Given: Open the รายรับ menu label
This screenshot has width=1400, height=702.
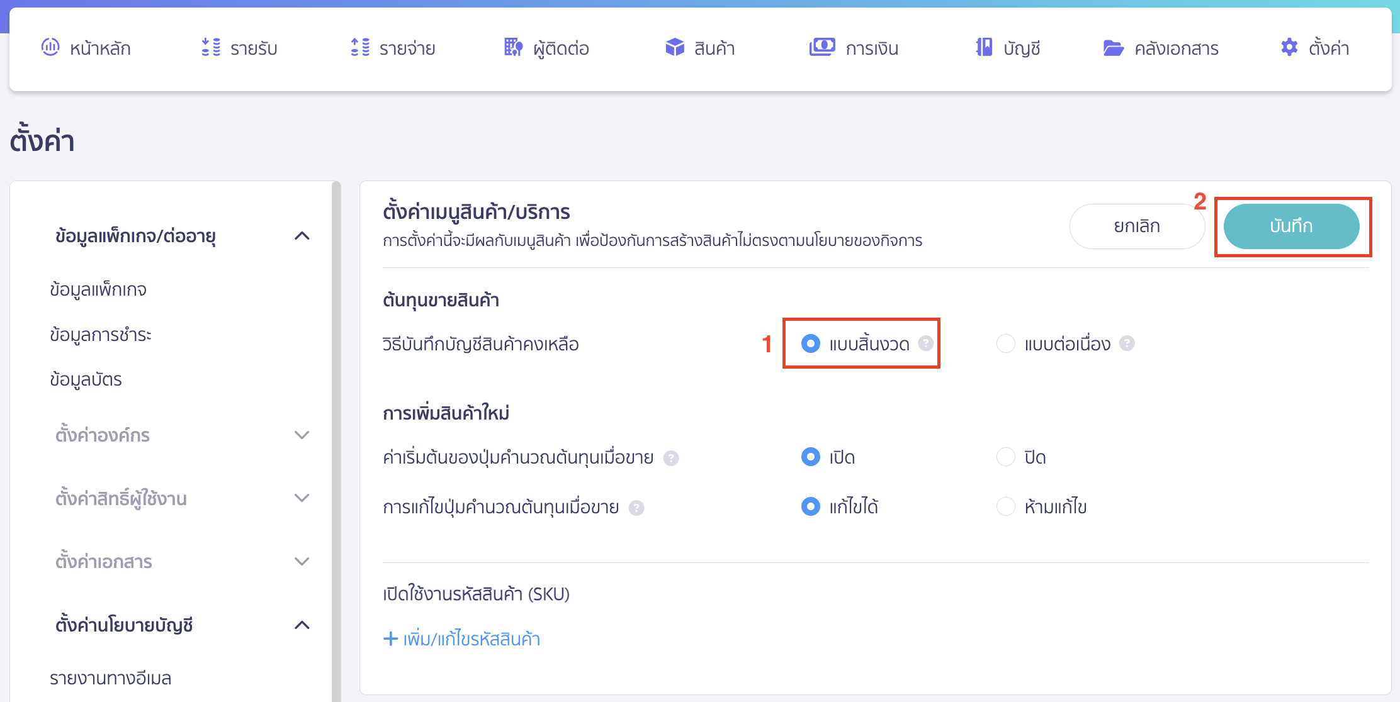Looking at the screenshot, I should point(254,48).
